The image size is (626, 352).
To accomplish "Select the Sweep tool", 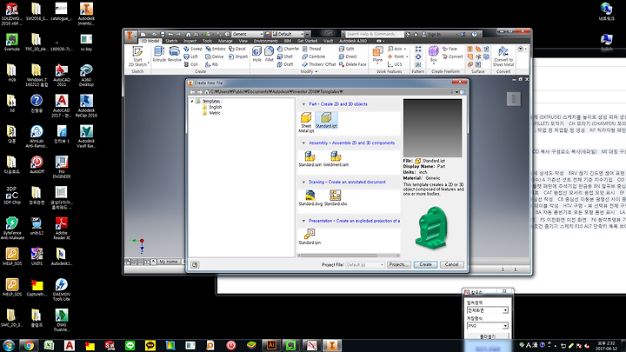I will pos(193,49).
